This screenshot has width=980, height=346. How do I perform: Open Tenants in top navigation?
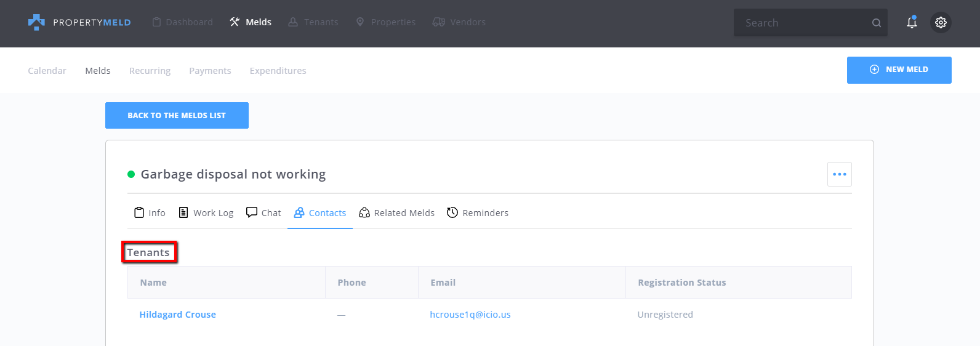[313, 22]
